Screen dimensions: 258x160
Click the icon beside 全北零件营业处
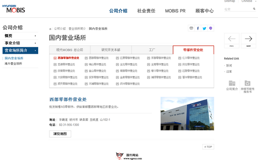click(x=117, y=64)
